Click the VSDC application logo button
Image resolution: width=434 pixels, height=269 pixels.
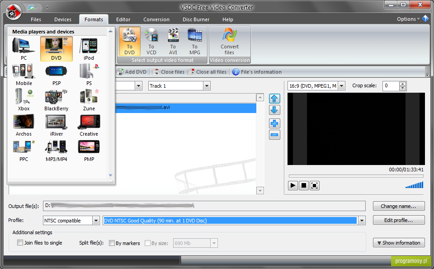point(14,12)
